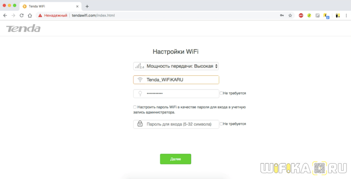The image size is (351, 179).
Task: Click the WiFi icon in SSID field
Action: click(140, 80)
